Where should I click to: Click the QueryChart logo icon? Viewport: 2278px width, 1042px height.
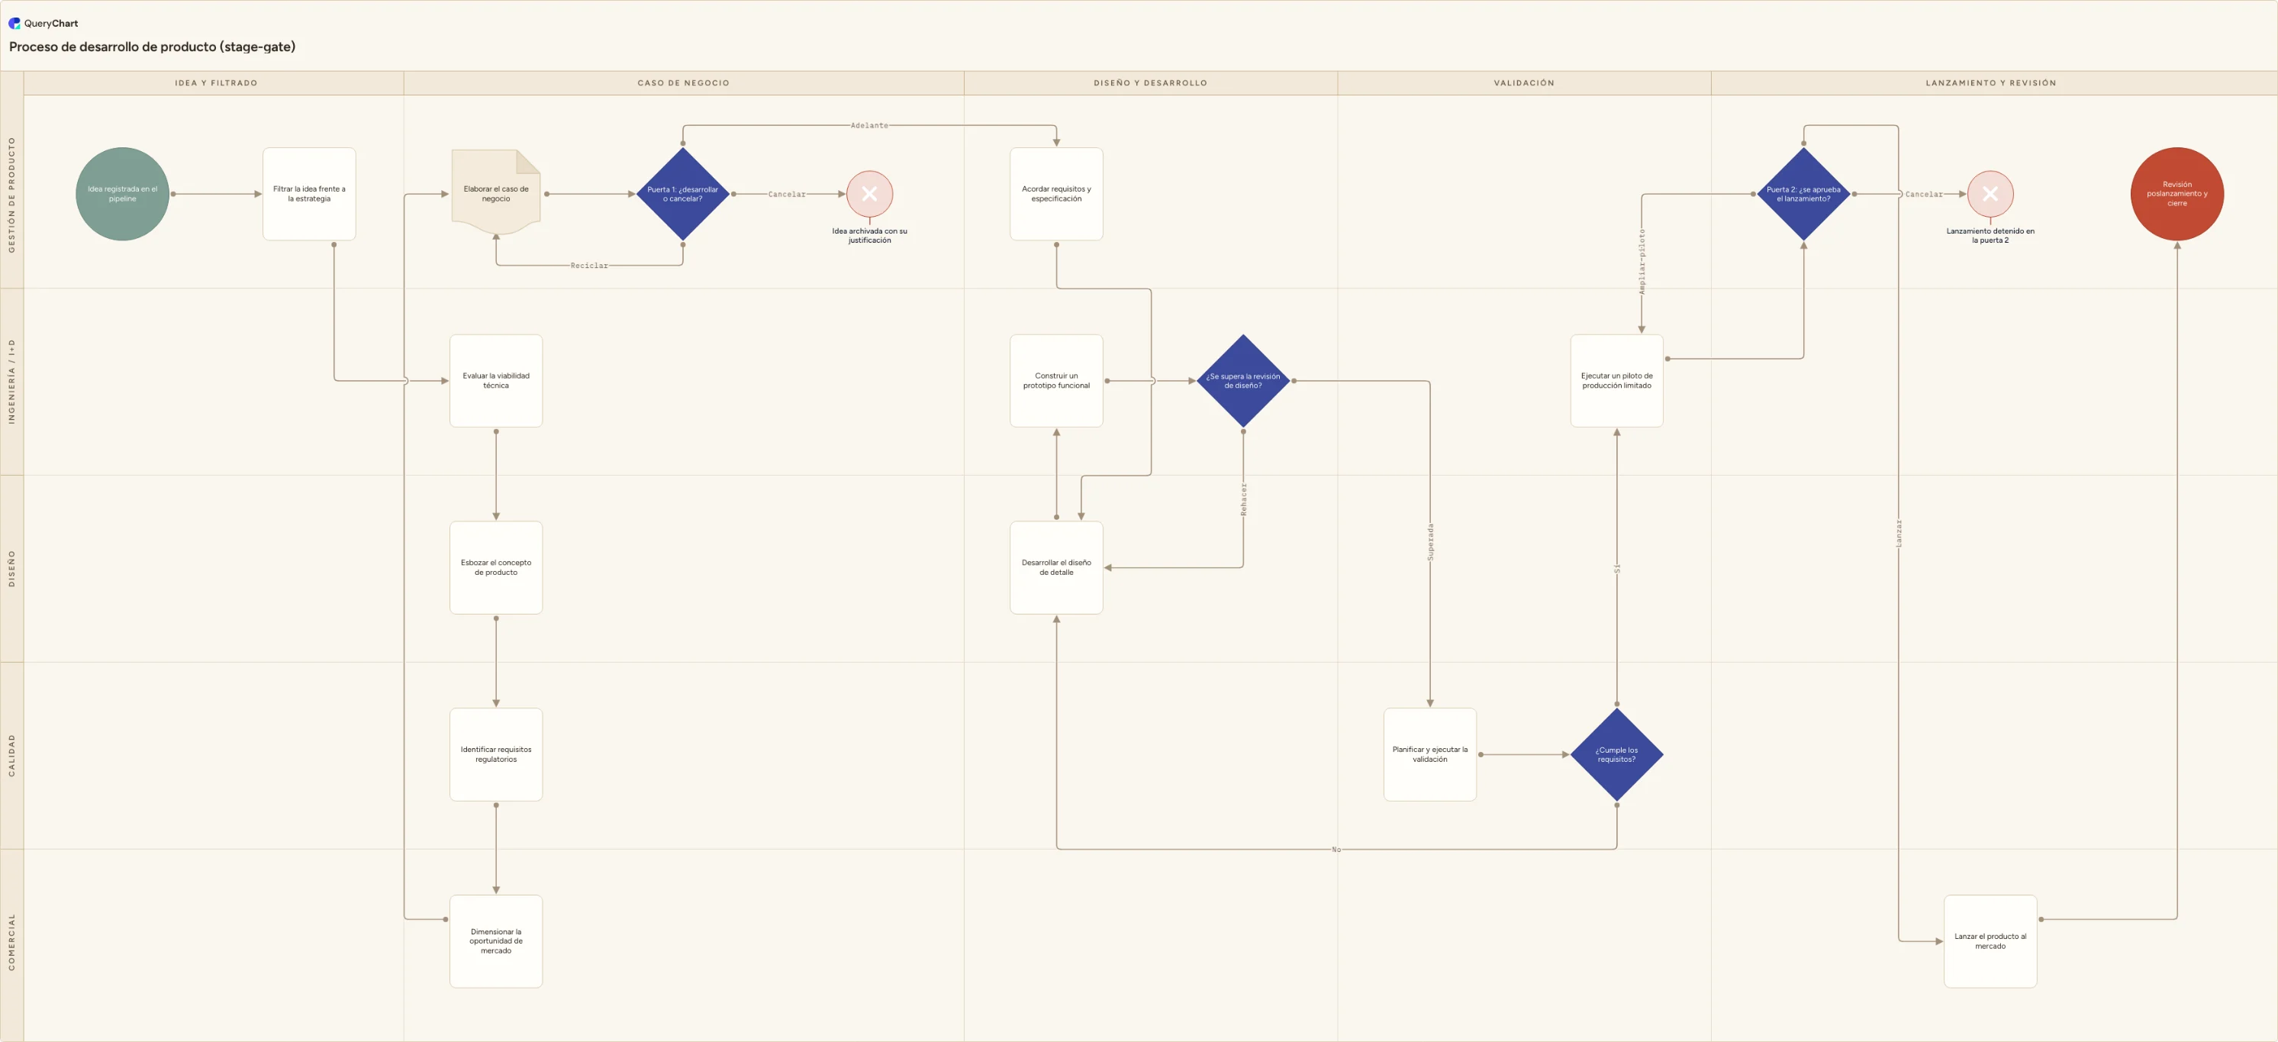14,23
